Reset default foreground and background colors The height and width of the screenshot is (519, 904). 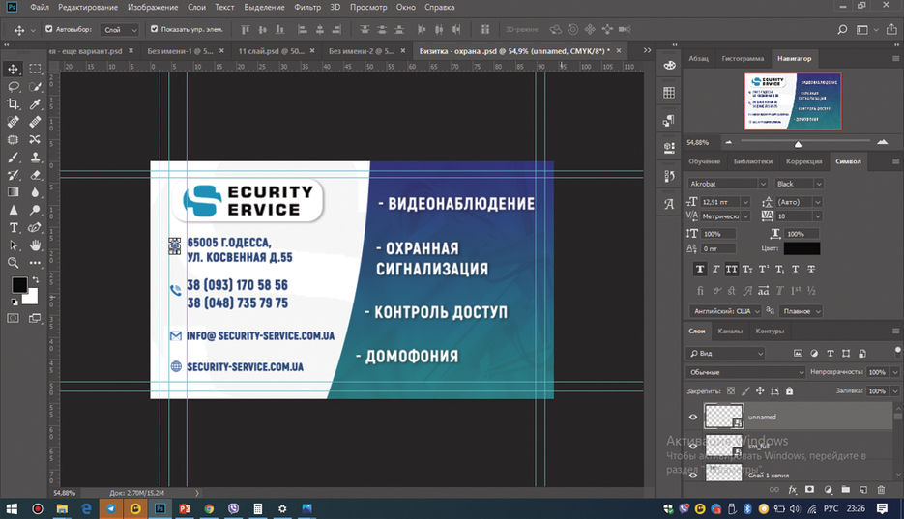(14, 302)
